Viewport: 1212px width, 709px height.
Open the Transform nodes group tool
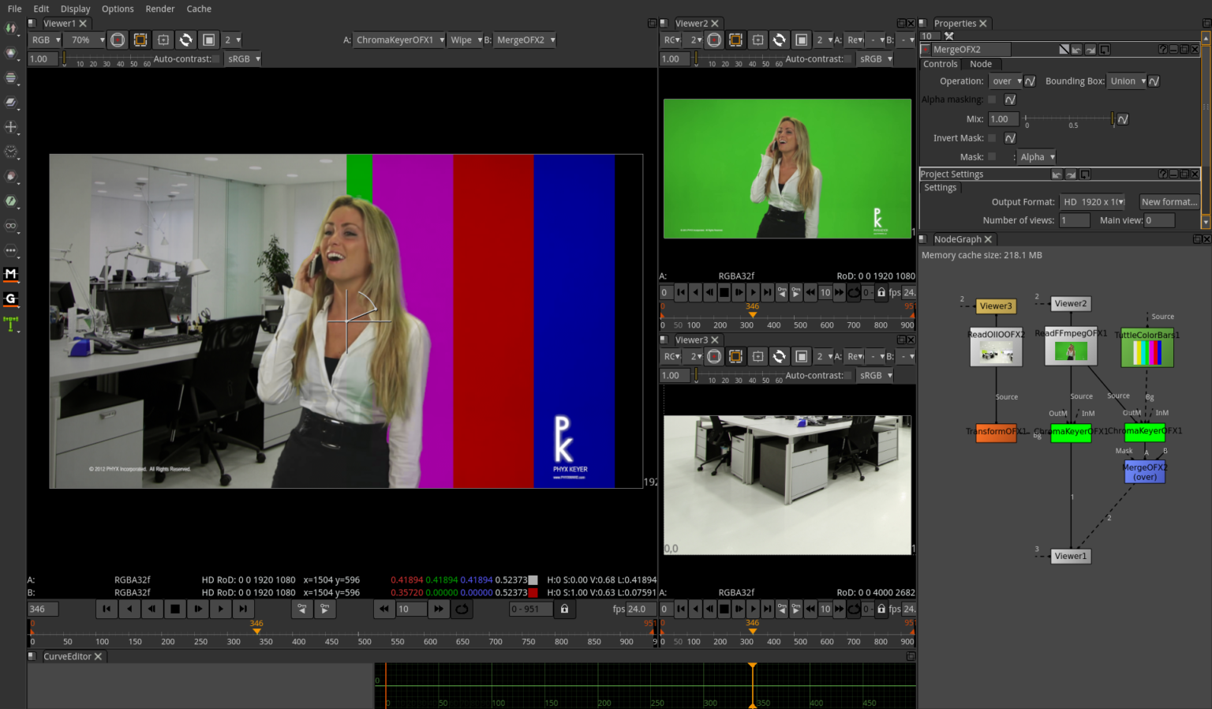(12, 127)
